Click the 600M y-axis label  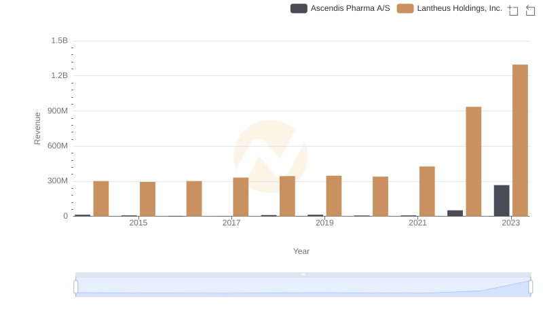coord(58,146)
